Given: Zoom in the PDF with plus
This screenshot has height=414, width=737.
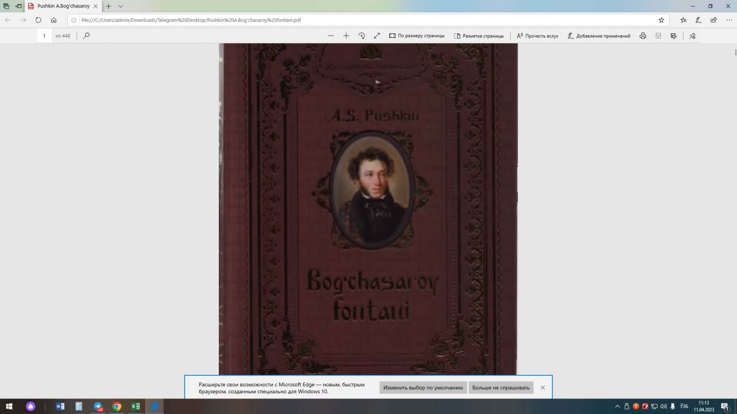Looking at the screenshot, I should pyautogui.click(x=346, y=36).
